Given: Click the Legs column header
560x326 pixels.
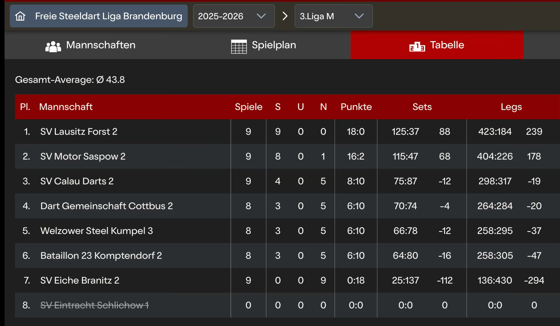Looking at the screenshot, I should [x=511, y=107].
